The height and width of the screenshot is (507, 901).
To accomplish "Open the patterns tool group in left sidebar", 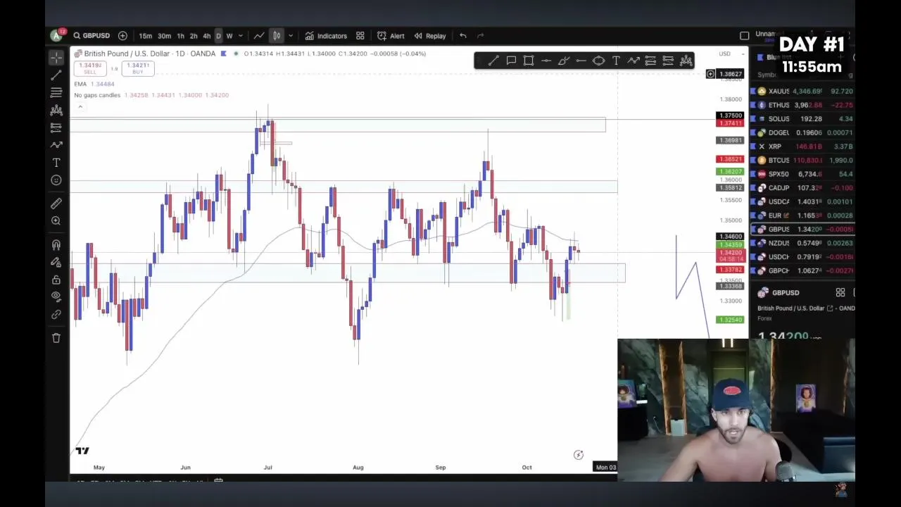I will click(56, 110).
